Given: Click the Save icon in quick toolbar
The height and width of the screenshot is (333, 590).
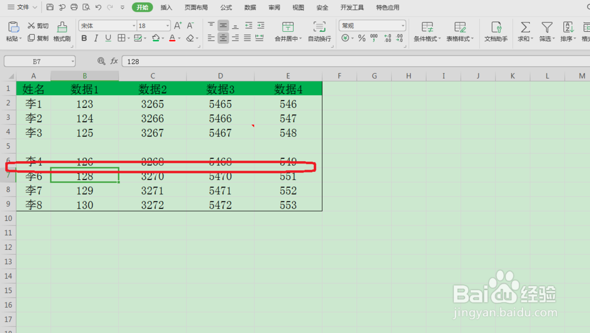Looking at the screenshot, I should (50, 7).
